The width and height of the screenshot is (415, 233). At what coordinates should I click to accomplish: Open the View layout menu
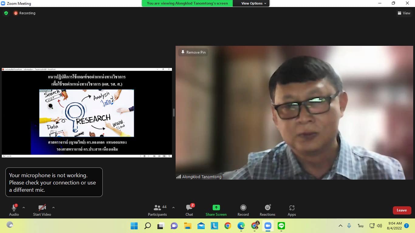pos(404,13)
